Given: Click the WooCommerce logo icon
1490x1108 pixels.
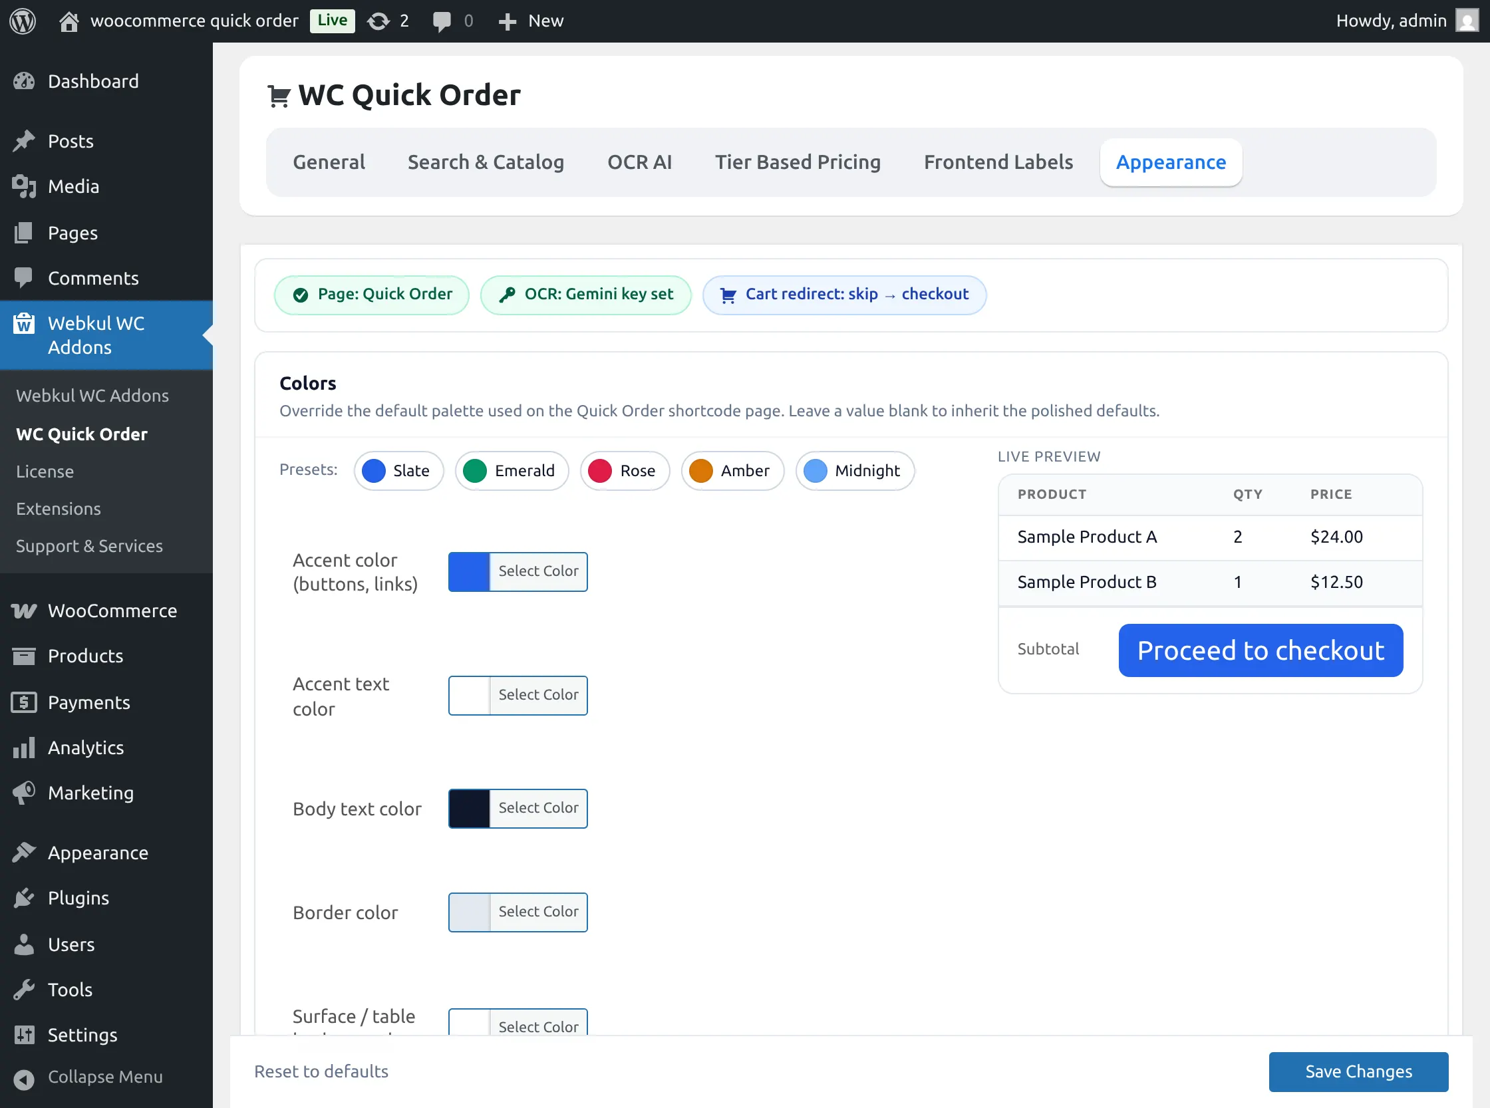Looking at the screenshot, I should 24,611.
